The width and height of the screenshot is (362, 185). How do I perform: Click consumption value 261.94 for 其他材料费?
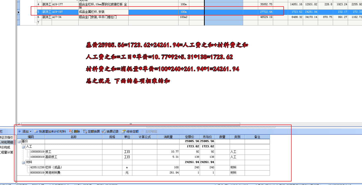(174, 173)
